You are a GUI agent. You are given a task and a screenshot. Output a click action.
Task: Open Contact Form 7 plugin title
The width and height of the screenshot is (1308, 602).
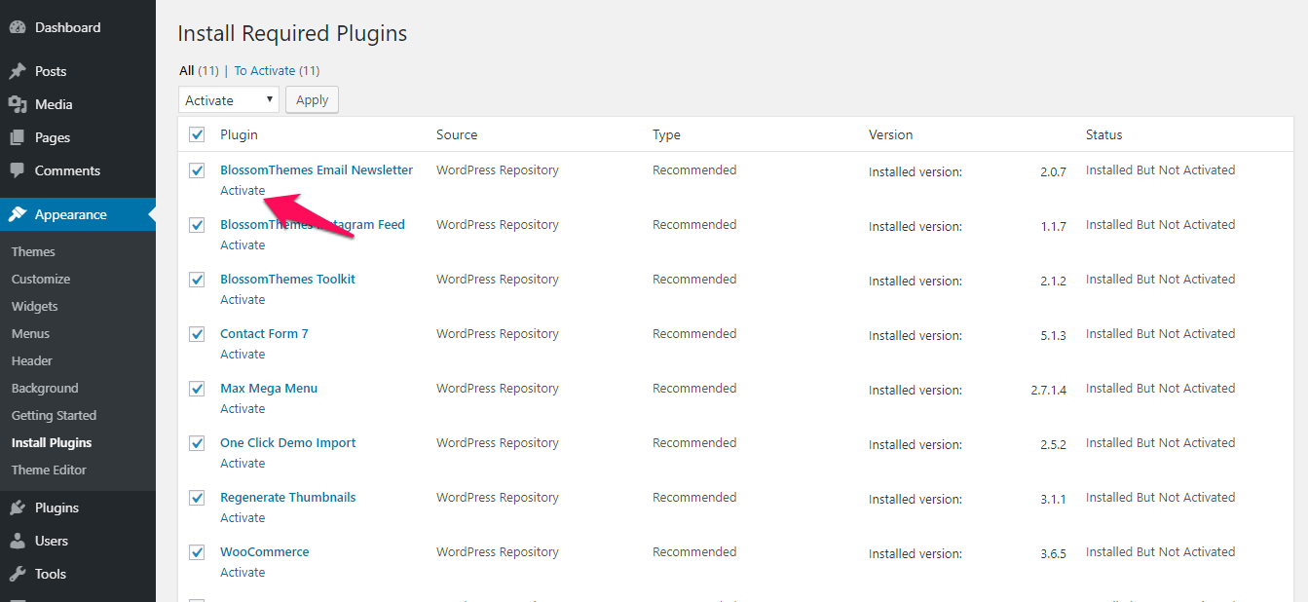click(264, 333)
